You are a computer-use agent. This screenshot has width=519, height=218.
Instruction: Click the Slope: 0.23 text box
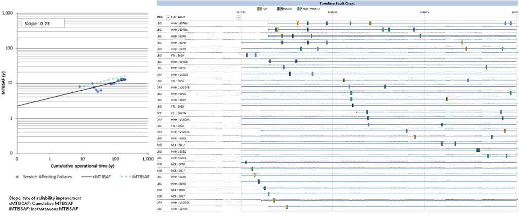click(43, 23)
